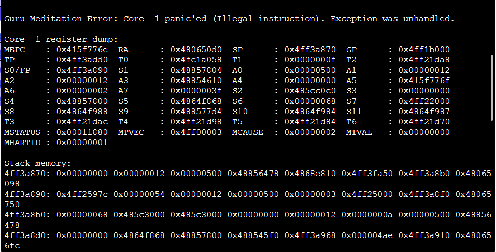This screenshot has height=252, width=496.
Task: Click the S1 register value 0x48857804
Action: tap(196, 71)
